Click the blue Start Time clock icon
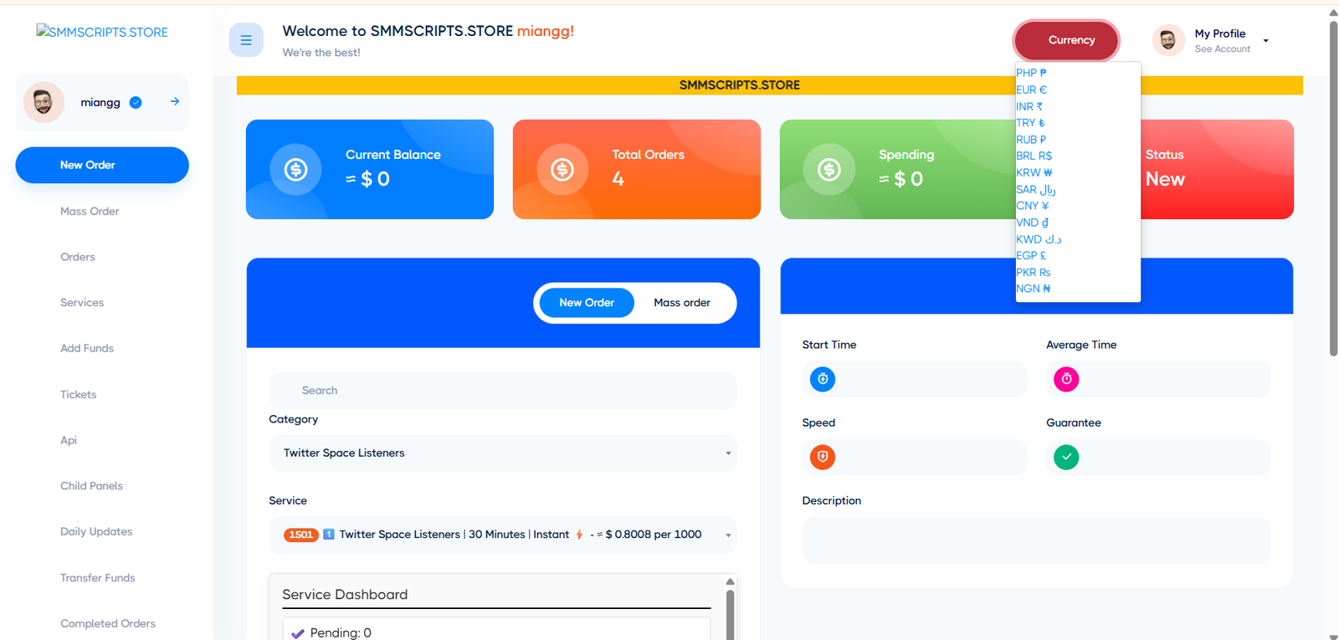The image size is (1339, 640). coord(823,379)
